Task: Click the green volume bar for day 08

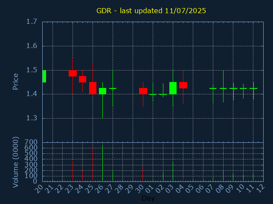Action: (223, 176)
